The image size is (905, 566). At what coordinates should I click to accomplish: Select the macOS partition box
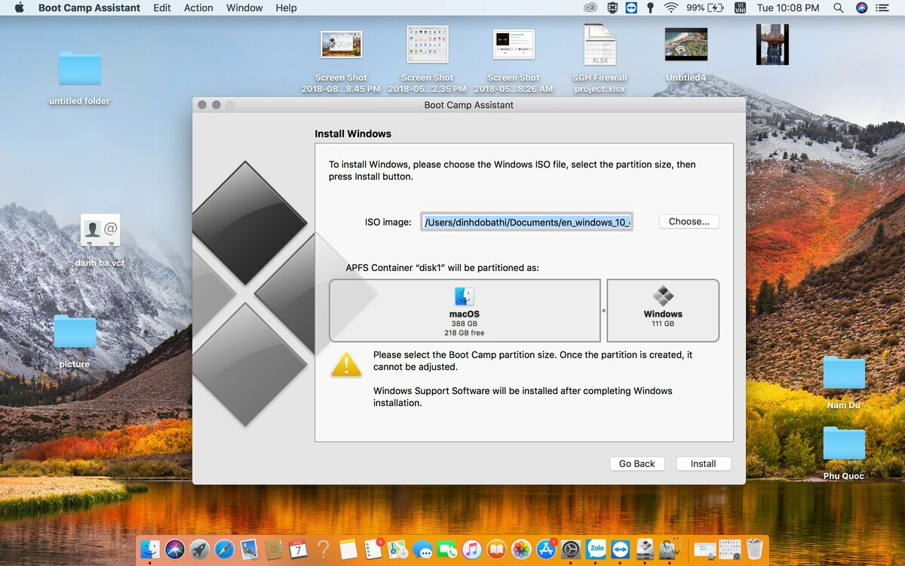pyautogui.click(x=465, y=310)
